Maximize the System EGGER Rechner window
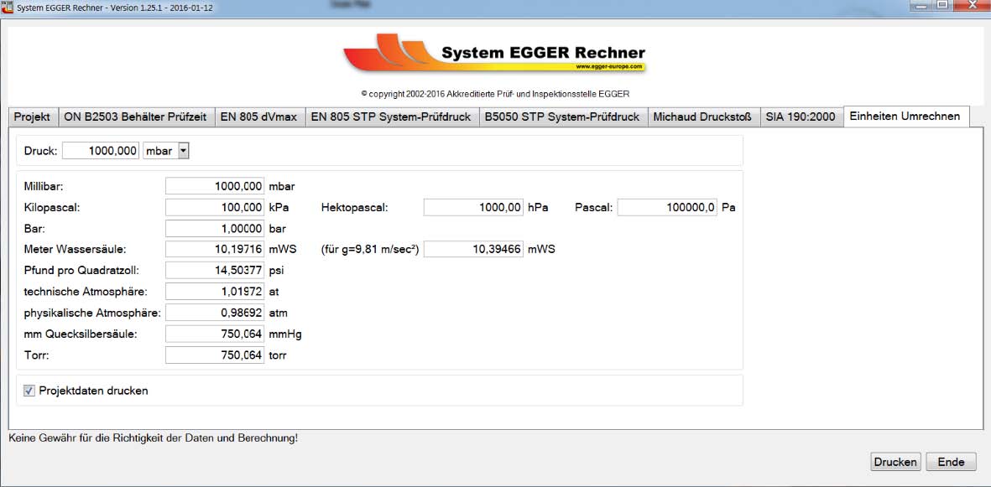The width and height of the screenshot is (991, 487). click(942, 6)
